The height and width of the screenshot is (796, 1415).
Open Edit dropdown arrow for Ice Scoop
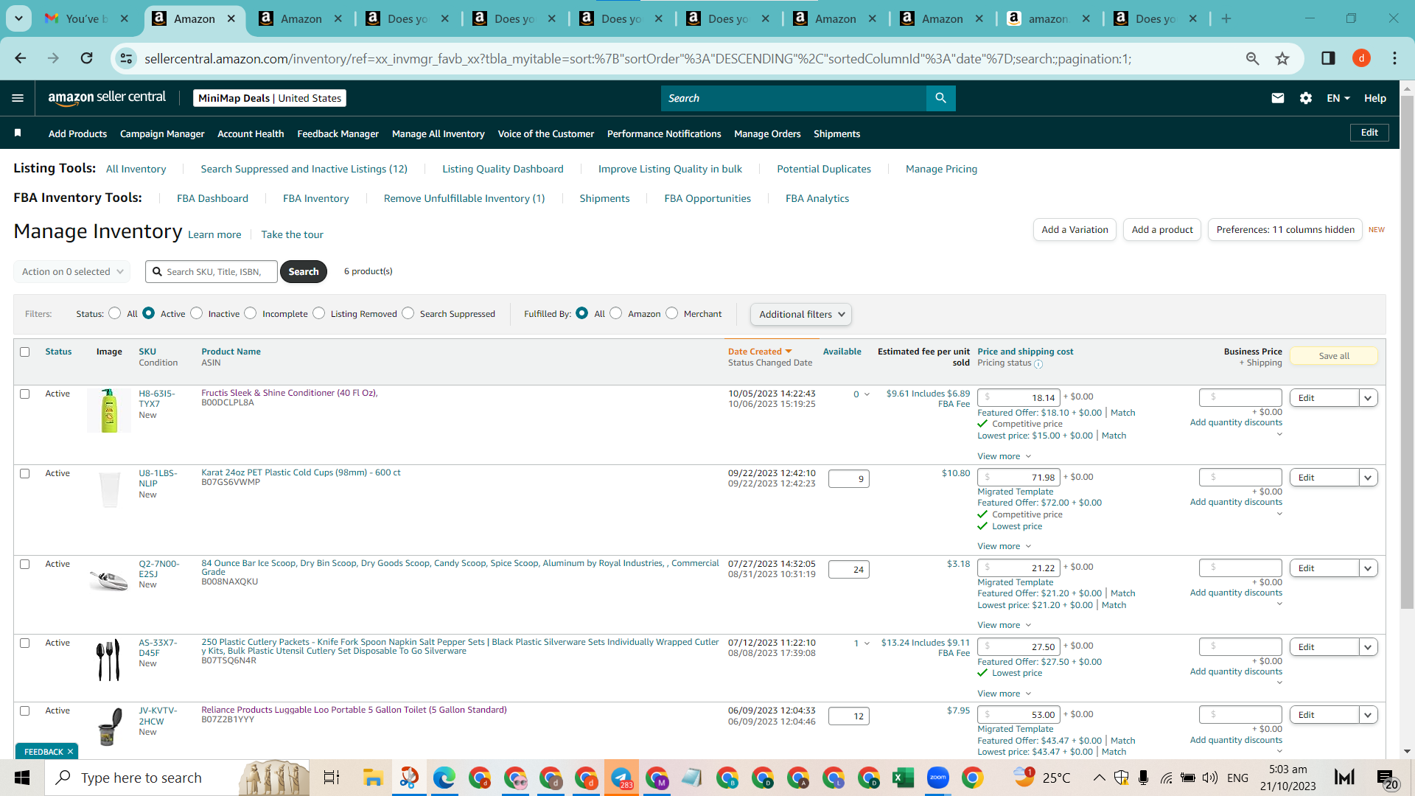point(1369,568)
